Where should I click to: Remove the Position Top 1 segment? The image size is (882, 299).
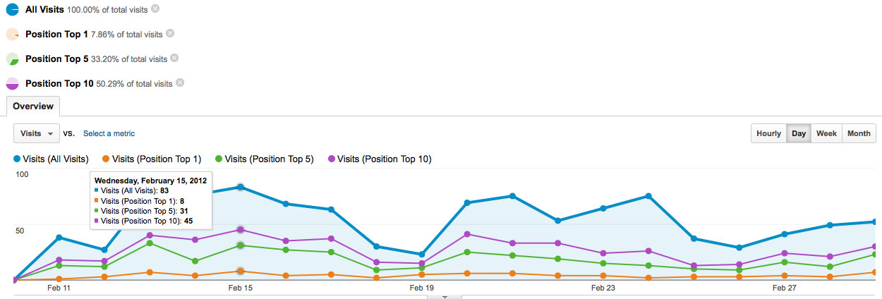coord(170,33)
